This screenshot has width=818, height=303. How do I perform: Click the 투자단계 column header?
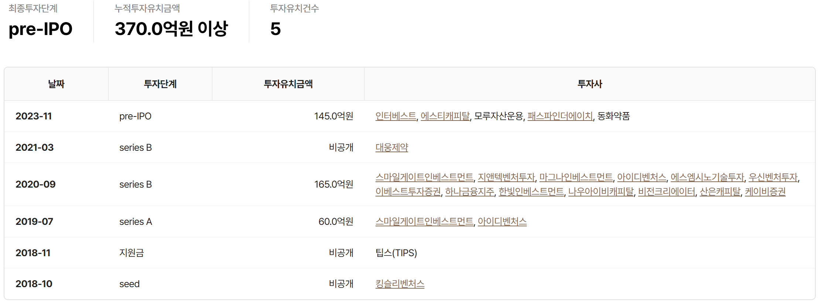pyautogui.click(x=160, y=84)
